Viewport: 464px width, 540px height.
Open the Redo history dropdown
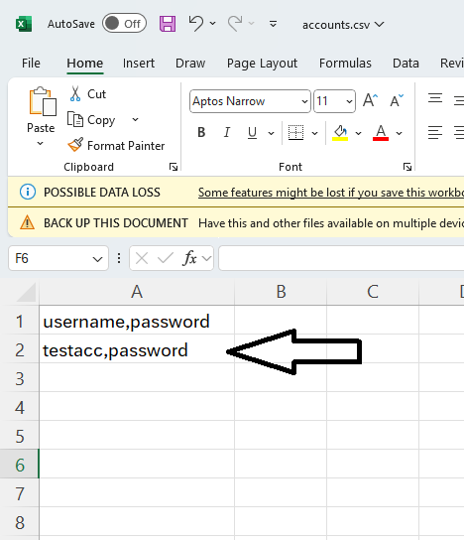[252, 24]
